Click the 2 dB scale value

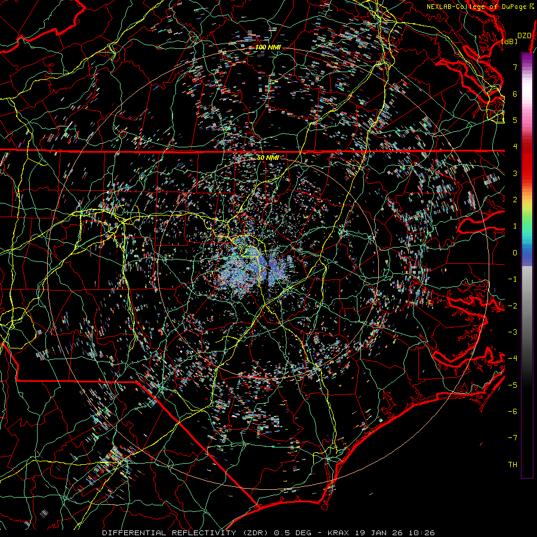pyautogui.click(x=515, y=200)
